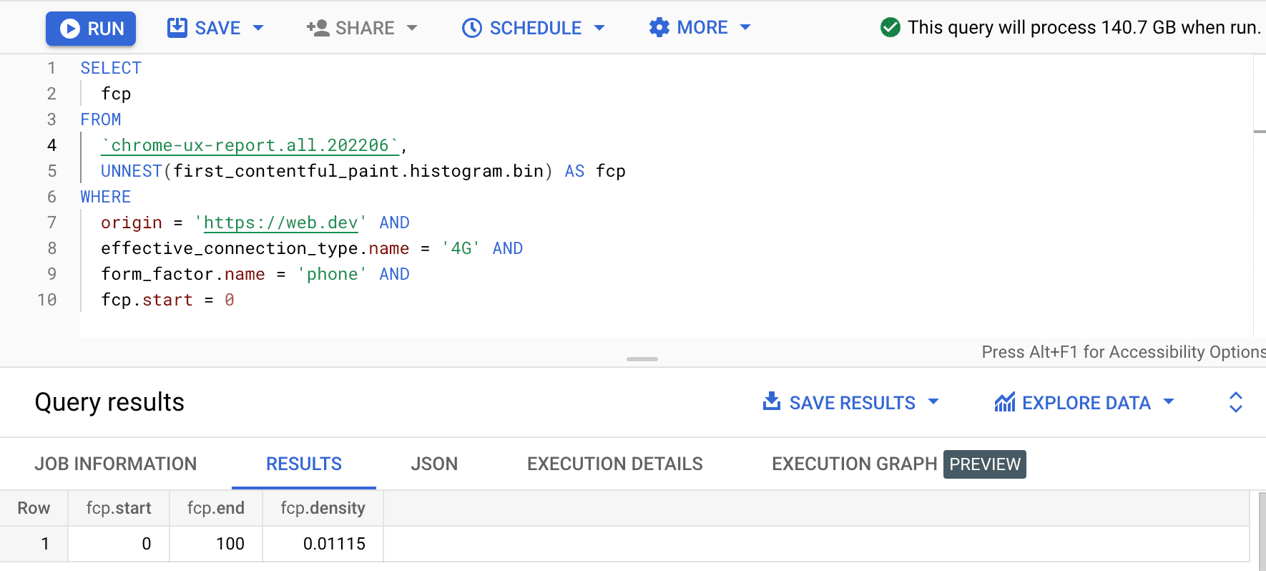This screenshot has width=1266, height=571.
Task: Click the More gear icon
Action: click(x=659, y=28)
